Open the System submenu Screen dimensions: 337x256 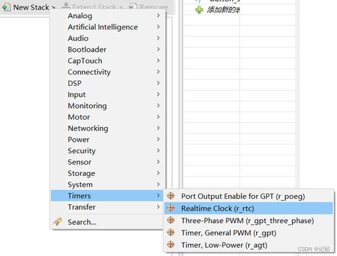[108, 184]
